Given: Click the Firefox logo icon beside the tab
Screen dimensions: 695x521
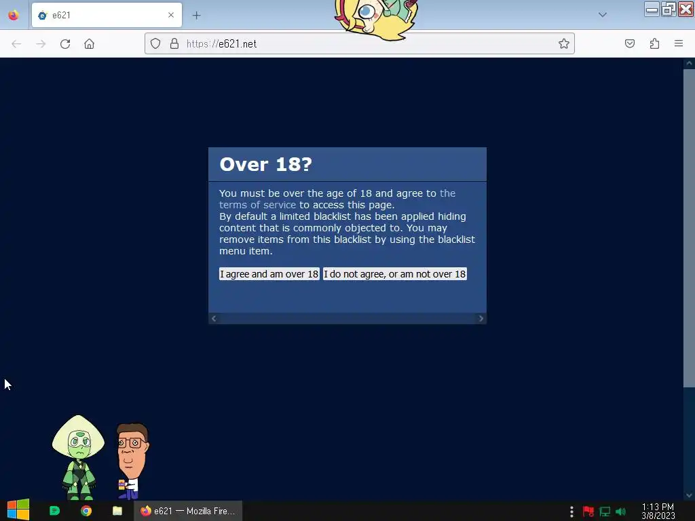Looking at the screenshot, I should [14, 15].
